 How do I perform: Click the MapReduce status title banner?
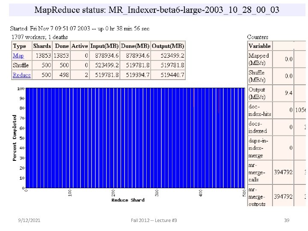[x=157, y=10]
